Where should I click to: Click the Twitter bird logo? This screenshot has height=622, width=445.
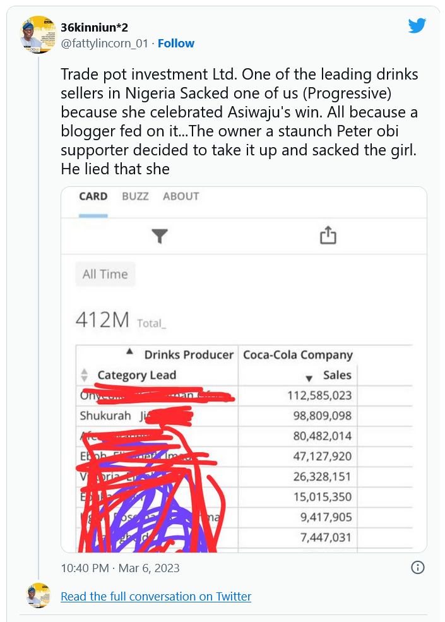point(417,27)
